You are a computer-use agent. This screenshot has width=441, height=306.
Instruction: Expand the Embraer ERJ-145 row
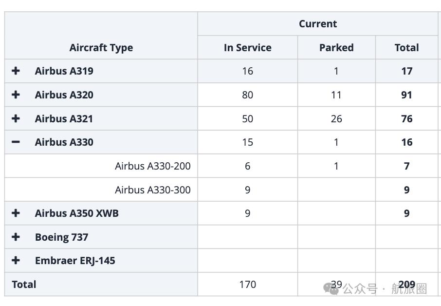(16, 260)
